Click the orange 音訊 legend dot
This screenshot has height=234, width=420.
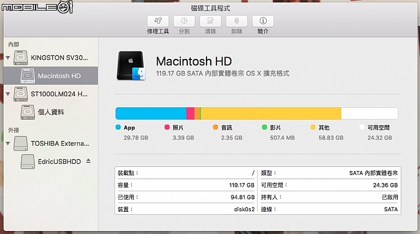(x=216, y=127)
